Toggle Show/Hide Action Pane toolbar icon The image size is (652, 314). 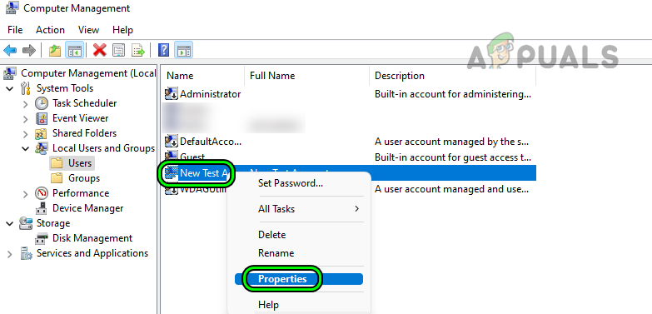point(183,51)
